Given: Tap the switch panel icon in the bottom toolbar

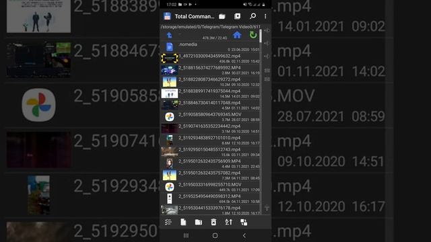Looking at the screenshot, I should pos(244,222).
